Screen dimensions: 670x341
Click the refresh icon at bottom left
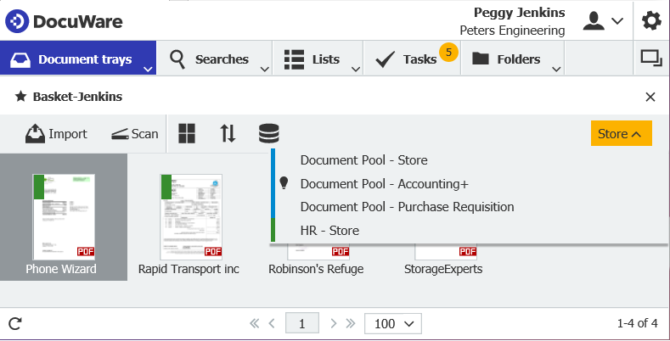pyautogui.click(x=14, y=323)
